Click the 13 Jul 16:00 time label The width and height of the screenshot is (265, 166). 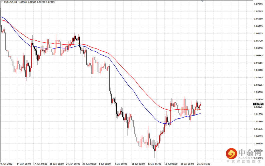point(154,164)
